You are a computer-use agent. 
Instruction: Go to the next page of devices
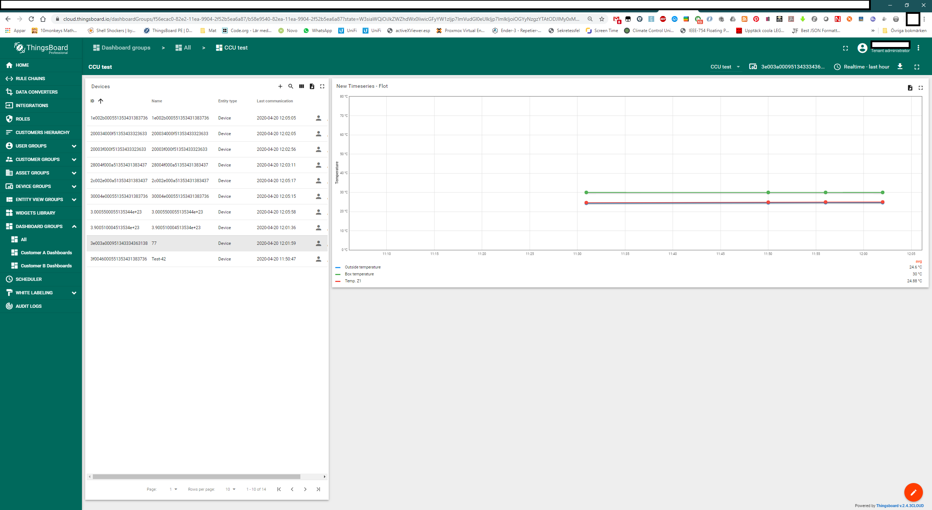tap(305, 489)
